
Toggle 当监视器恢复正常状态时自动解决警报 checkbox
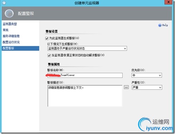click(x=49, y=55)
